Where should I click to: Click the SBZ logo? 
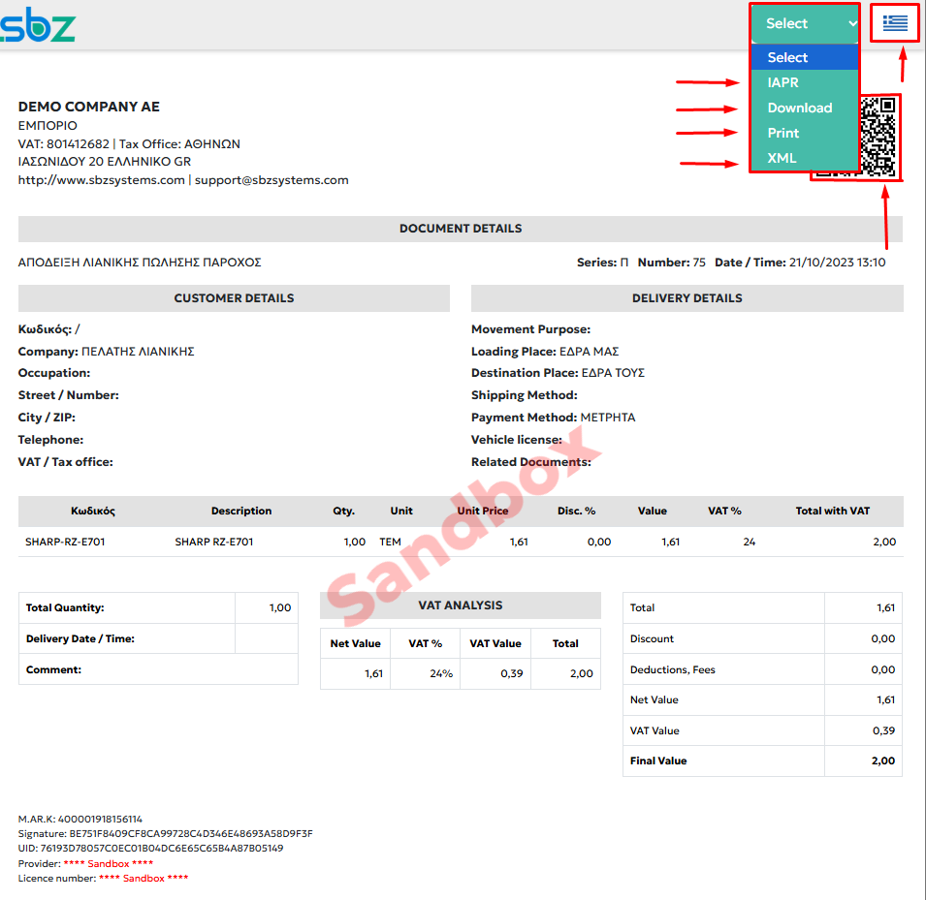click(x=37, y=26)
